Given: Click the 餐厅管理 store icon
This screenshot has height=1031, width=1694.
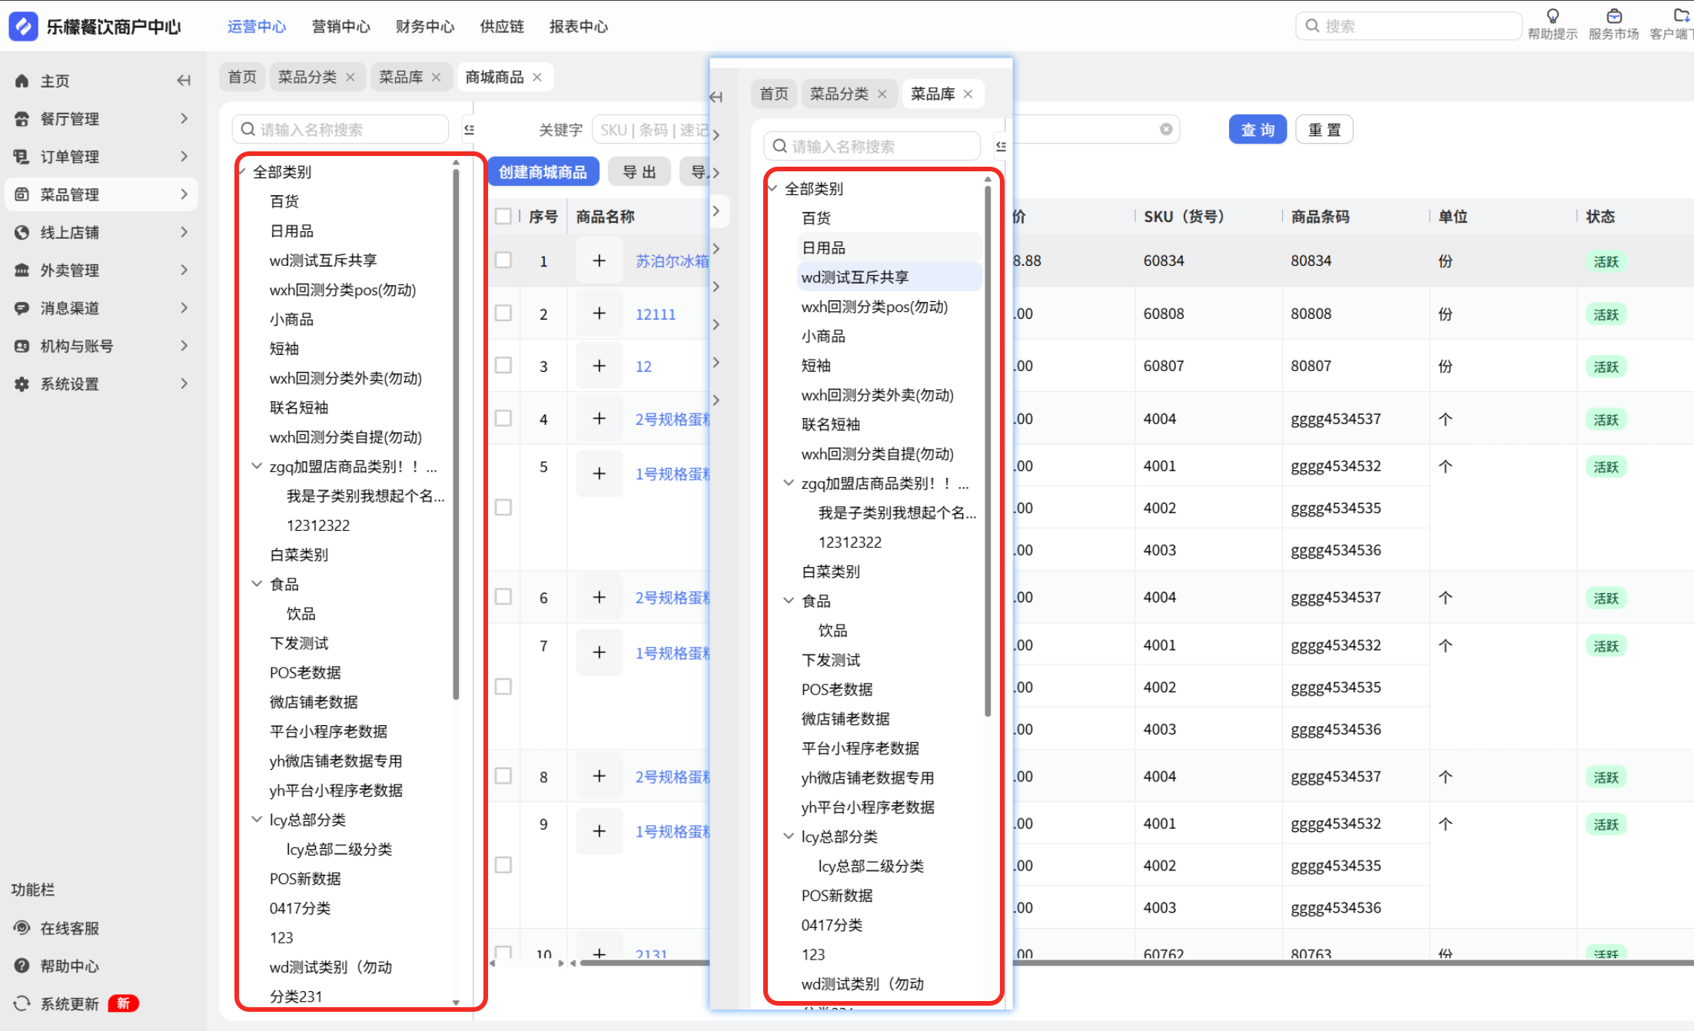Looking at the screenshot, I should pyautogui.click(x=22, y=119).
